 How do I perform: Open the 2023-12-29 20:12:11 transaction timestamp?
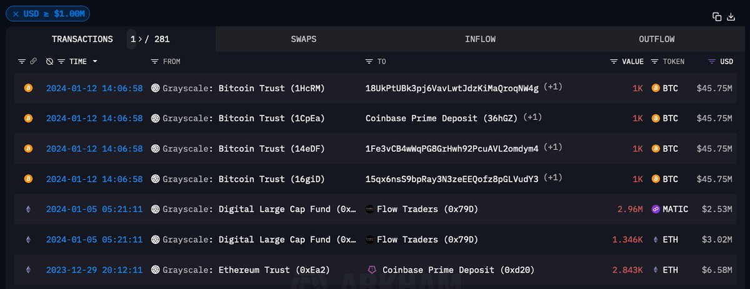pyautogui.click(x=94, y=270)
